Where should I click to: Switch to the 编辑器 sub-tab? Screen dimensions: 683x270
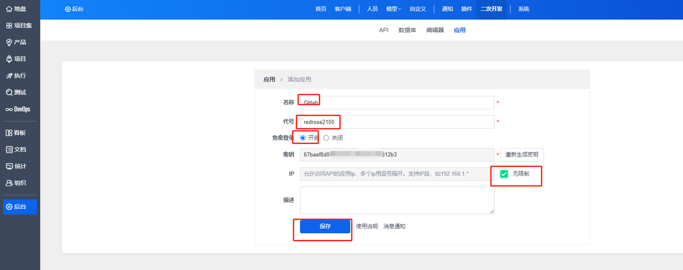click(x=435, y=30)
